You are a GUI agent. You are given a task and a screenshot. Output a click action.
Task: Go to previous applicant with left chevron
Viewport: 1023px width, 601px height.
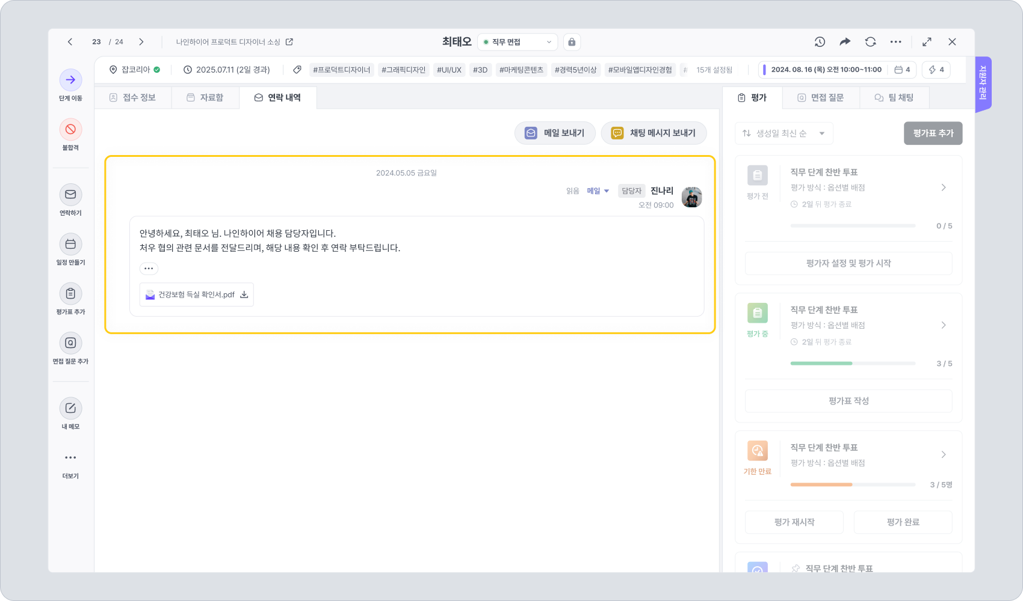(x=70, y=42)
